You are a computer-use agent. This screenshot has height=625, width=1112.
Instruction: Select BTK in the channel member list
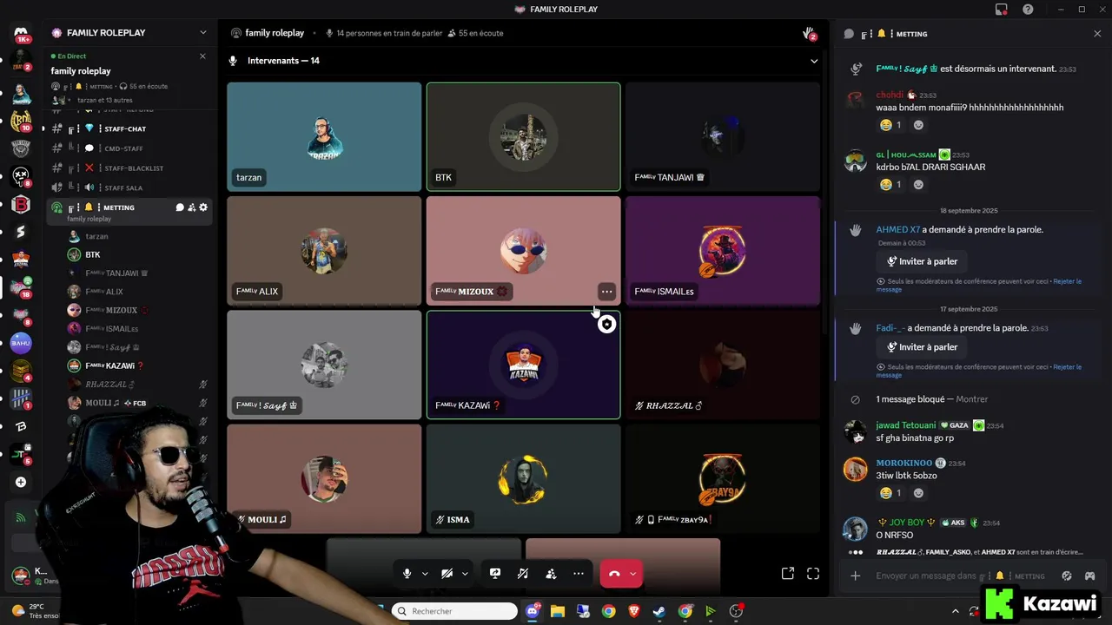(130, 254)
